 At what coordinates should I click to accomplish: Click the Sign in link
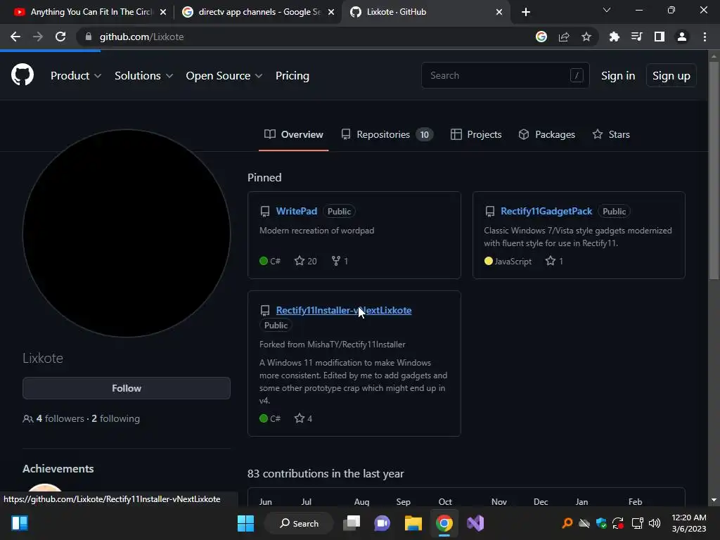(x=617, y=76)
